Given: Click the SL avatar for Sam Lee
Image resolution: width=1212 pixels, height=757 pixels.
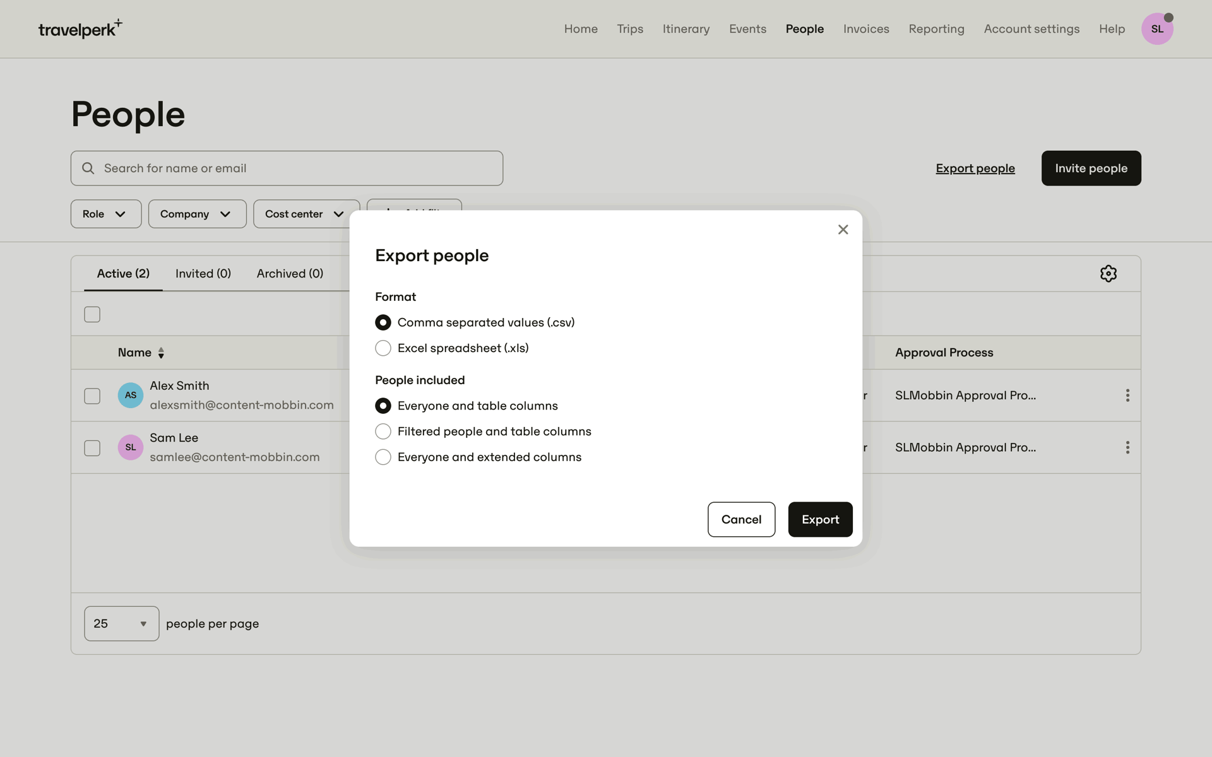Looking at the screenshot, I should 131,447.
